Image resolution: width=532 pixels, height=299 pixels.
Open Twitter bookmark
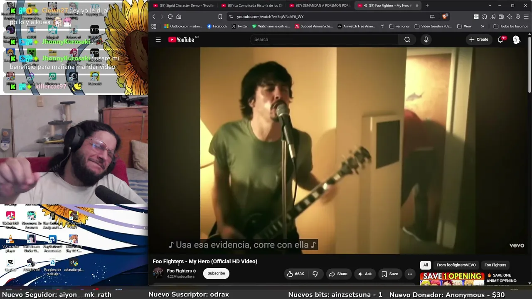(x=239, y=26)
